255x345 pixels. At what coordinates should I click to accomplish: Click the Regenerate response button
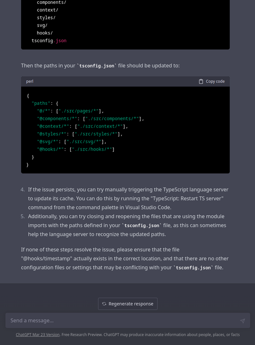128,304
